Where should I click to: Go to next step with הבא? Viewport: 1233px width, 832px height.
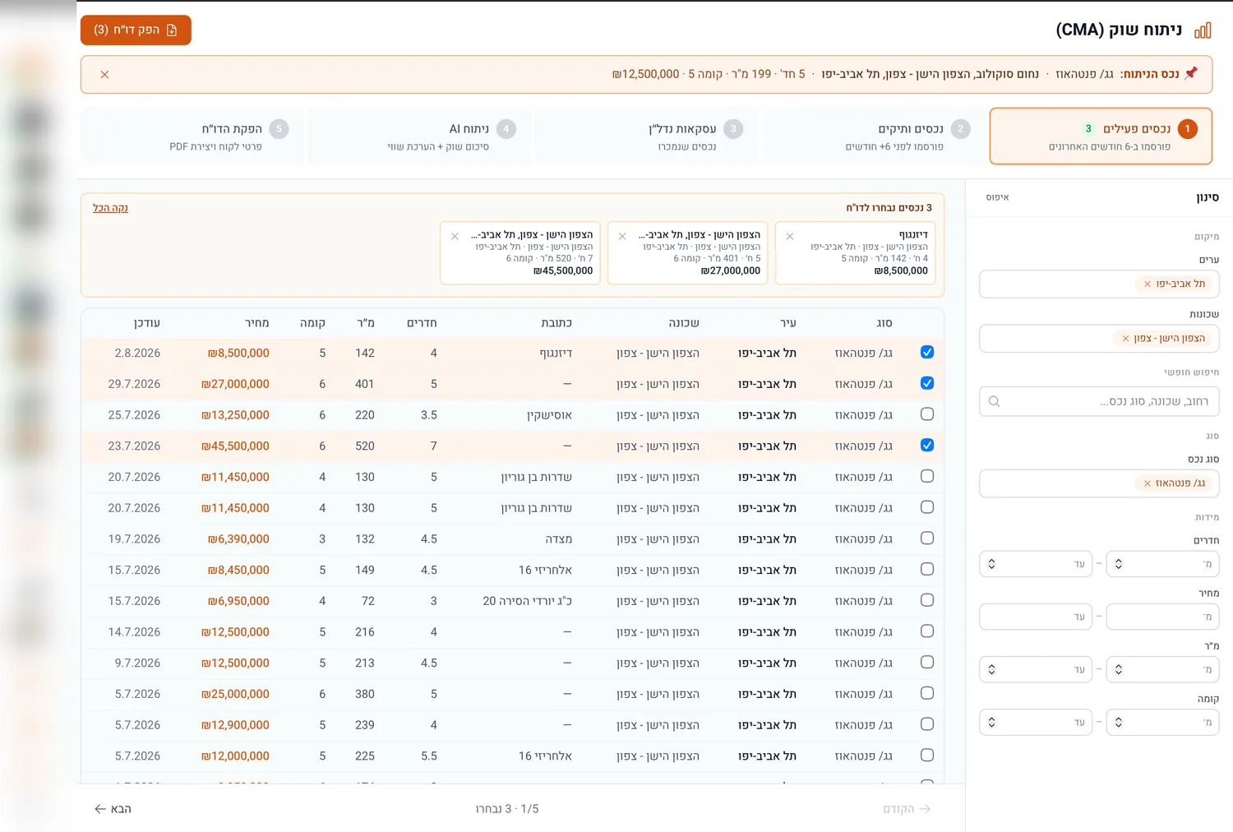(x=113, y=809)
